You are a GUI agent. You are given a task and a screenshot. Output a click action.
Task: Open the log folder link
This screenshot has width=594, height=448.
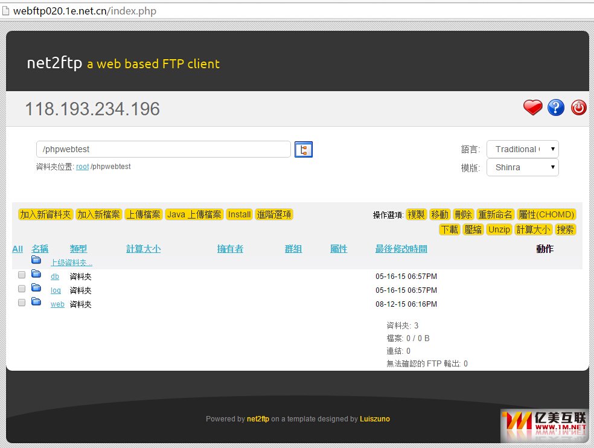[x=56, y=290]
